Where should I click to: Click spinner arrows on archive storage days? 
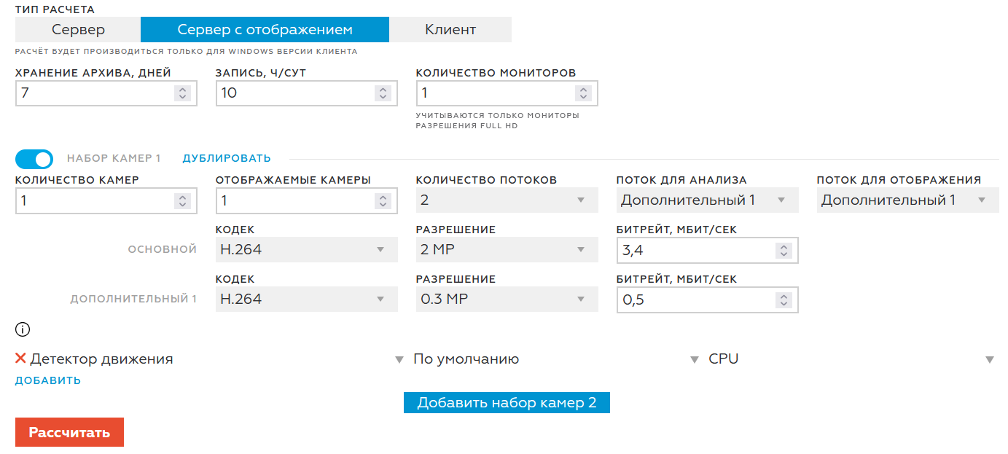click(x=182, y=93)
